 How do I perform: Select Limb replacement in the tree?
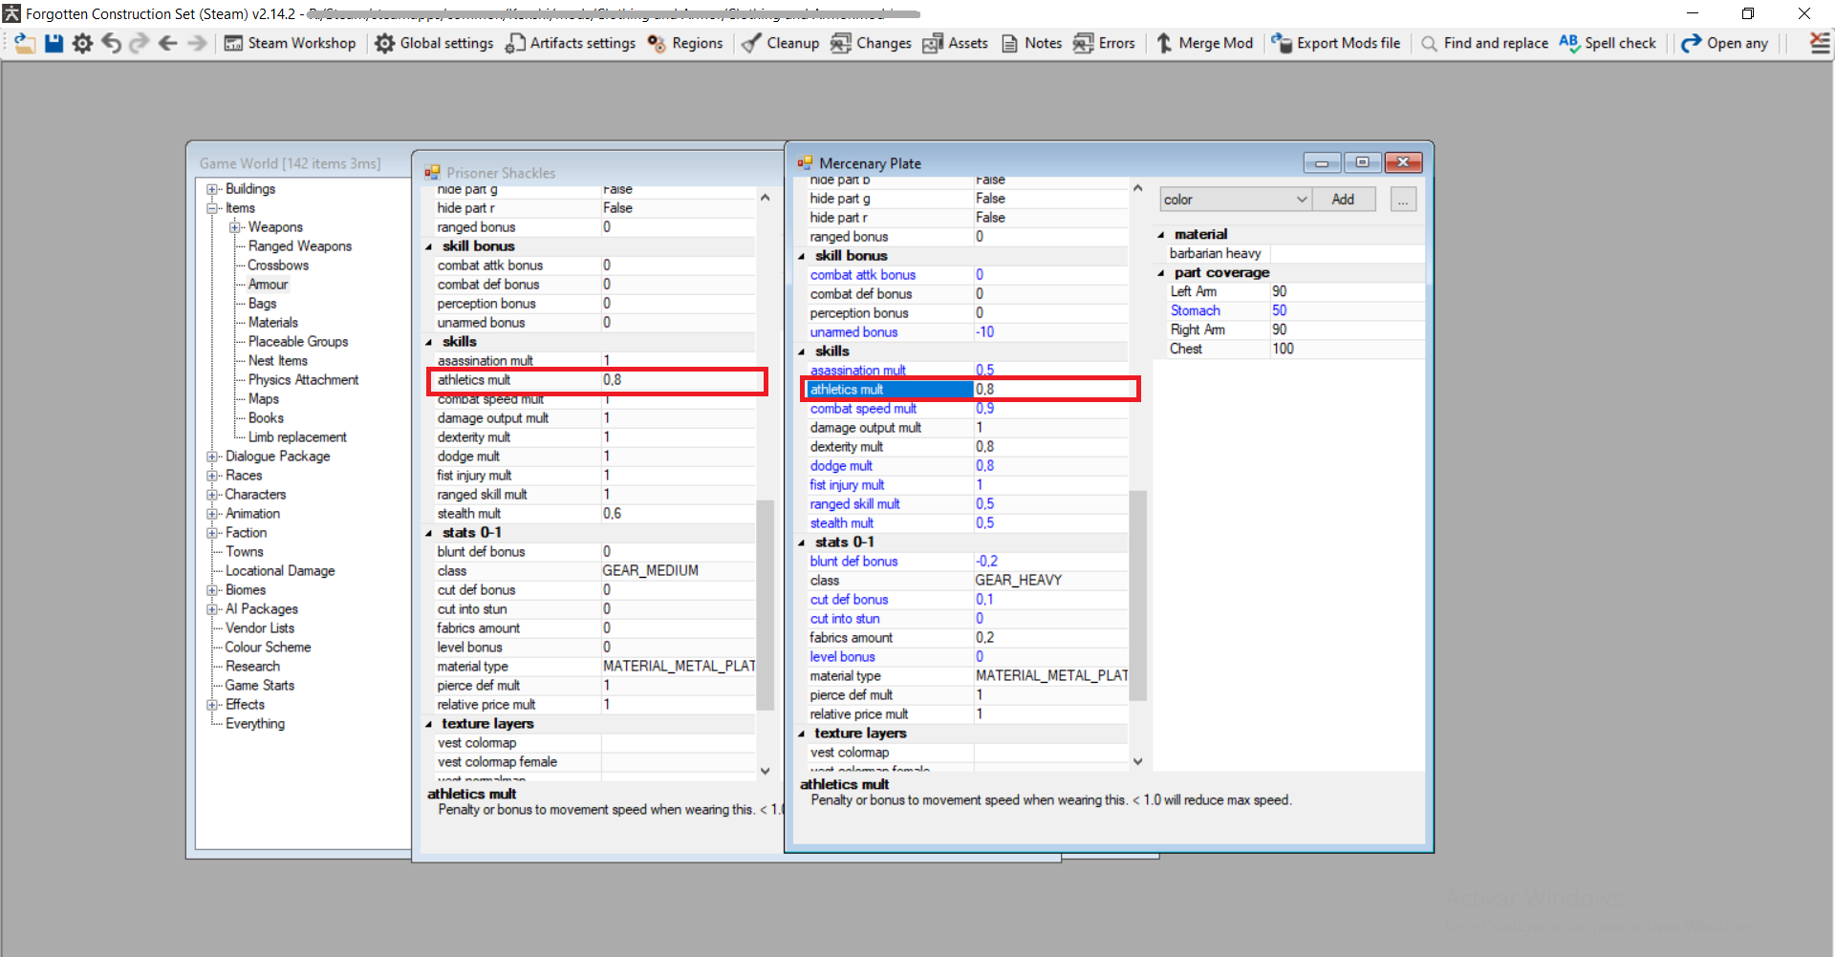297,437
